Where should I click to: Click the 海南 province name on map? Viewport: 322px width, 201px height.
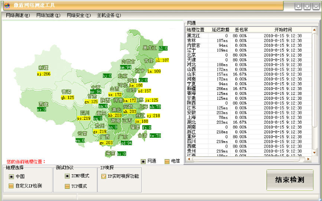click(x=110, y=153)
